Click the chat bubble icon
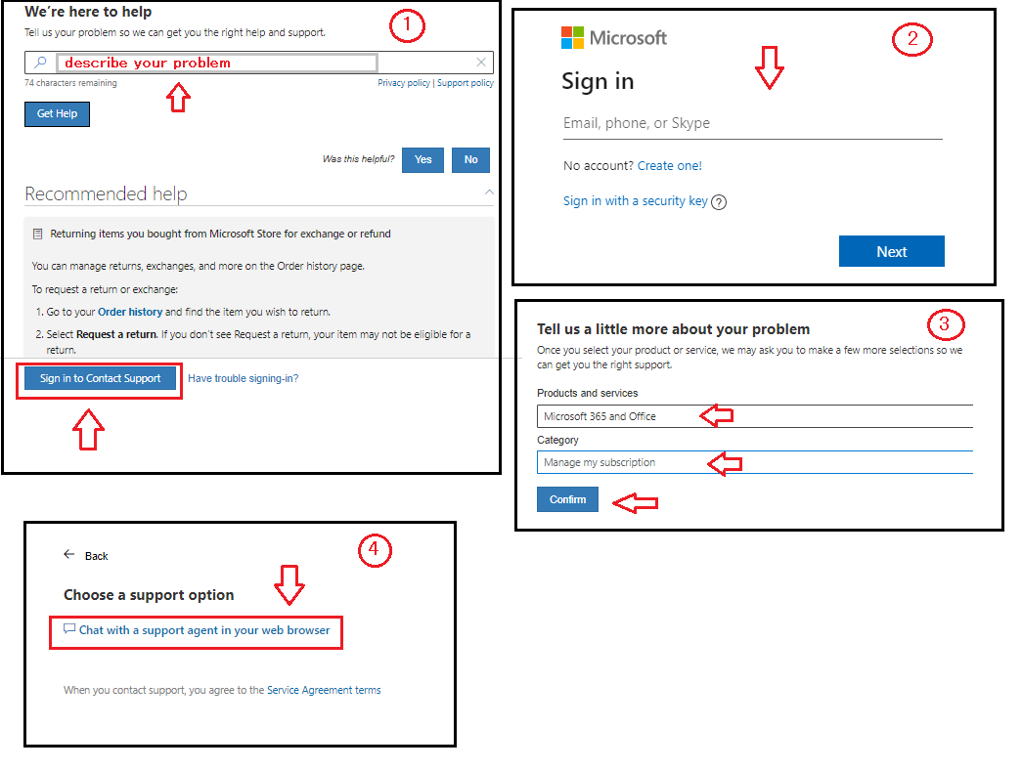Image resolution: width=1022 pixels, height=770 pixels. [69, 628]
